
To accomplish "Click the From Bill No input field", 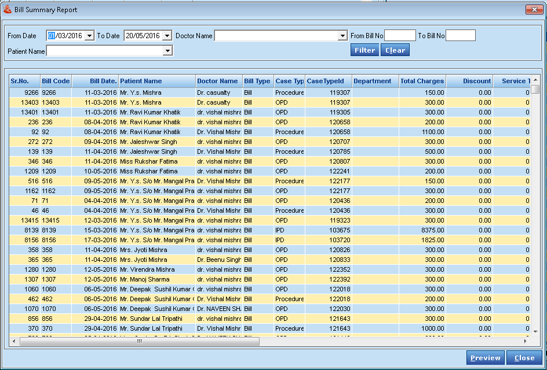I will 400,36.
